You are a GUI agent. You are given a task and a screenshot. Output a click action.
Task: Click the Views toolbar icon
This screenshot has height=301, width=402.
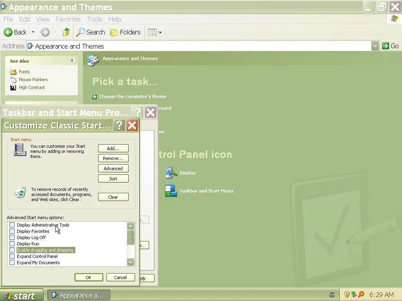pos(152,33)
